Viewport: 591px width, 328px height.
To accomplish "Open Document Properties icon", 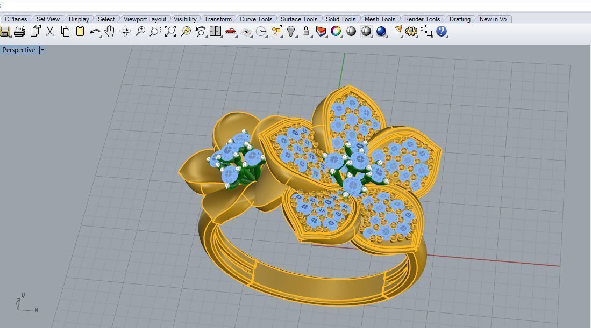I will coord(35,31).
